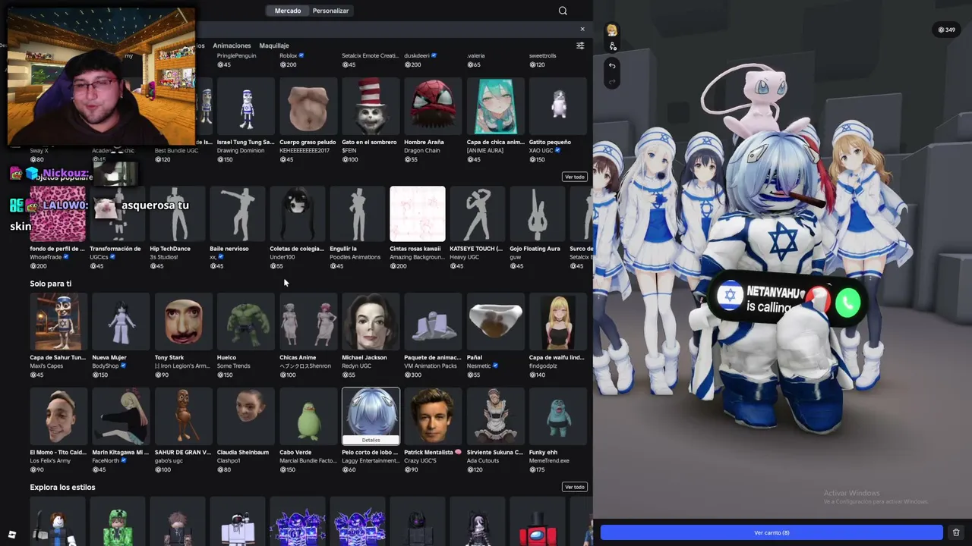
Task: Select the Gatito pequeño item
Action: pyautogui.click(x=558, y=105)
